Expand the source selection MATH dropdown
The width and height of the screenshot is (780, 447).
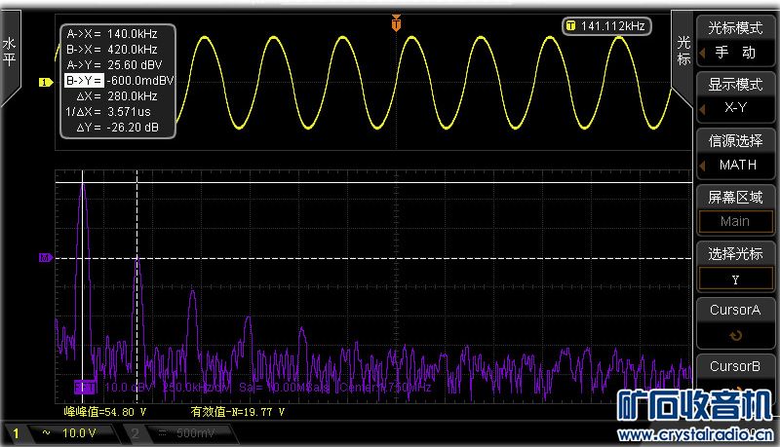pyautogui.click(x=735, y=153)
